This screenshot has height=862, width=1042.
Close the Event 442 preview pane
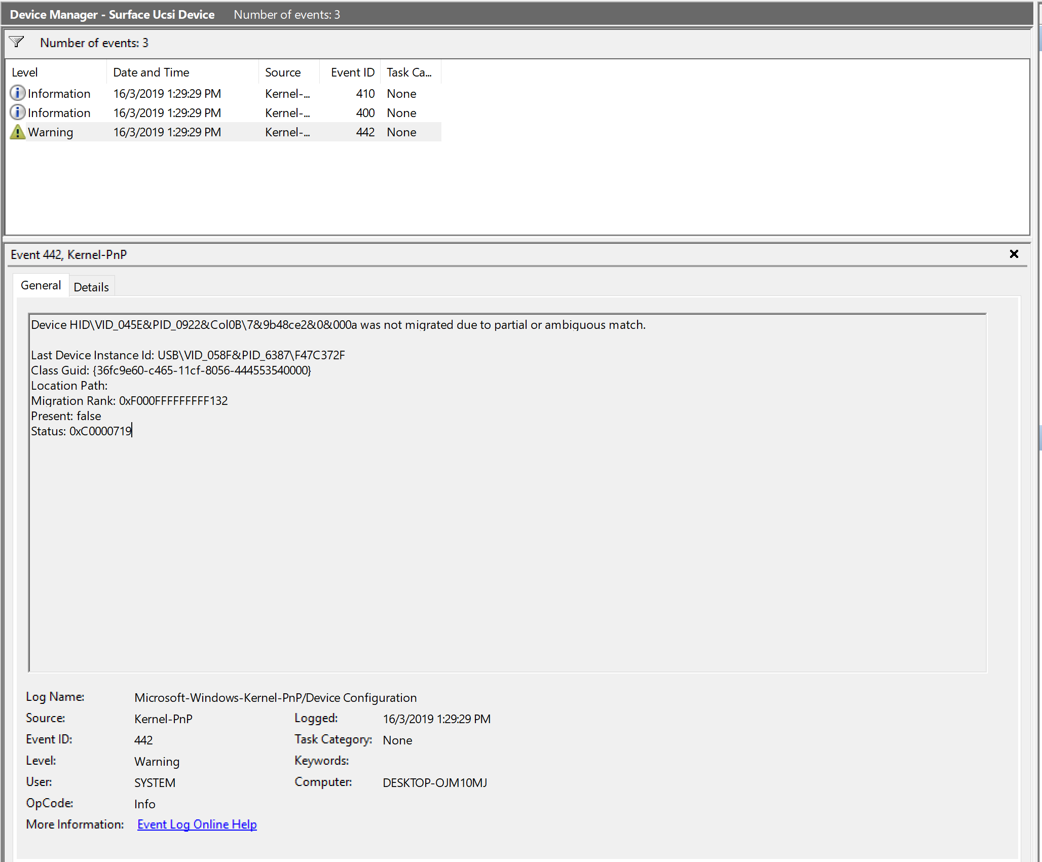click(1014, 254)
